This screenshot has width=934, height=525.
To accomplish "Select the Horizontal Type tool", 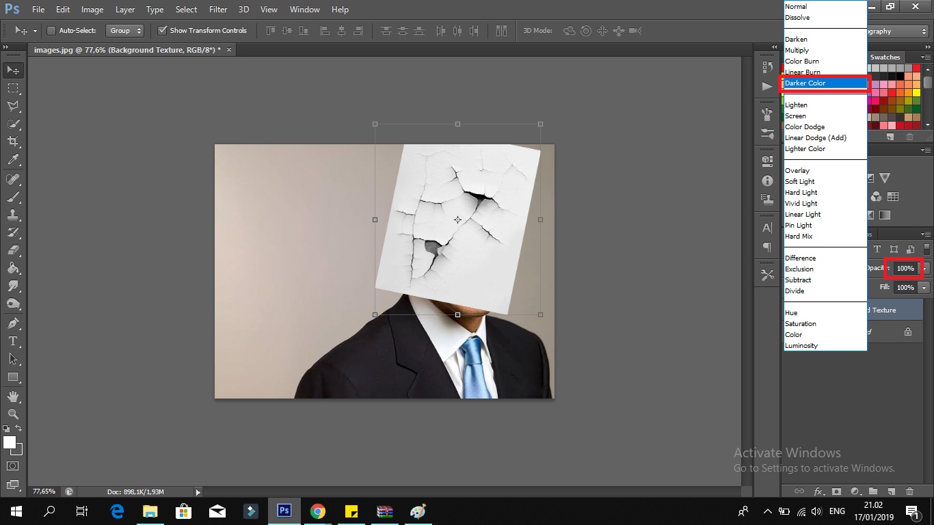I will [13, 341].
